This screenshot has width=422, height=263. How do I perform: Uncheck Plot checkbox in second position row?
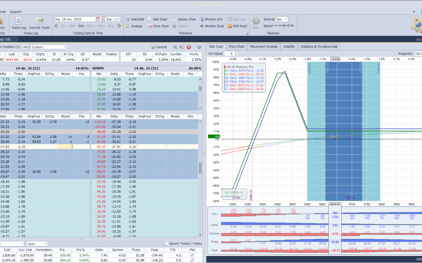click(x=192, y=261)
